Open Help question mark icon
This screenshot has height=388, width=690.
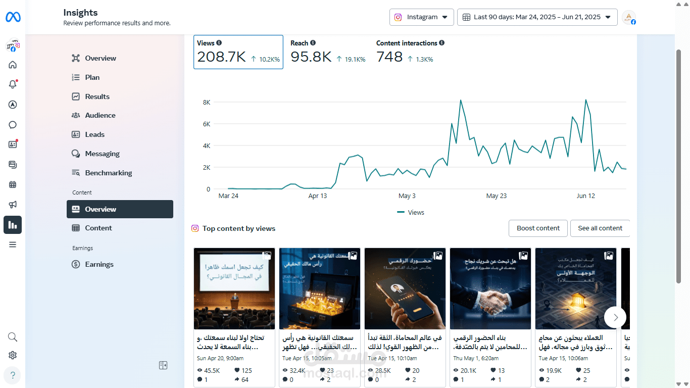tap(13, 375)
